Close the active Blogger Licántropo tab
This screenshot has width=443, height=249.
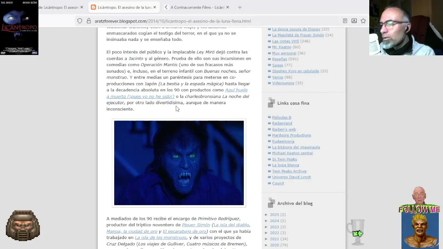pos(155,7)
